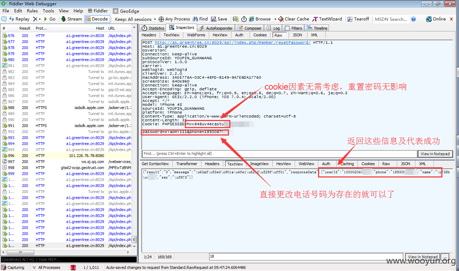This screenshot has height=271, width=459.
Task: Open the Timeline tab
Action: coord(317,28)
